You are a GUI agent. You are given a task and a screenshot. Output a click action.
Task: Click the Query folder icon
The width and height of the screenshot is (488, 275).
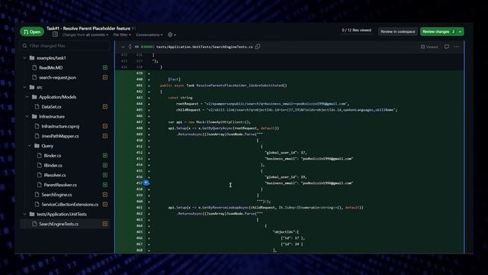[x=37, y=146]
